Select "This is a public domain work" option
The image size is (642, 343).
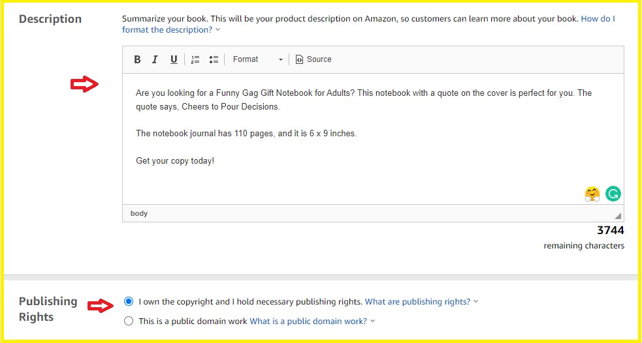coord(129,321)
